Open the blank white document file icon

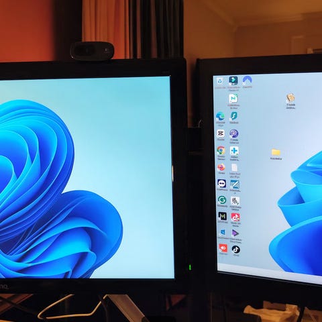coord(234,168)
